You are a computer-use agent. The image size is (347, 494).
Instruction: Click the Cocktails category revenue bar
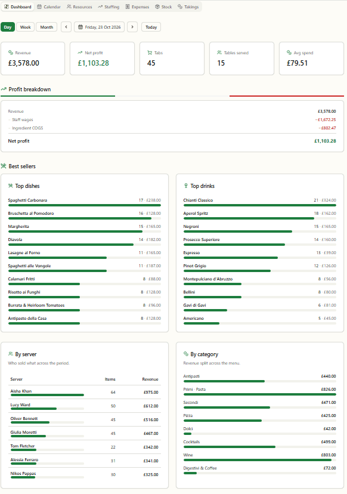(260, 447)
